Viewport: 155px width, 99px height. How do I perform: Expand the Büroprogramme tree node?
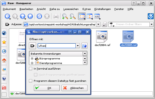[32, 59]
